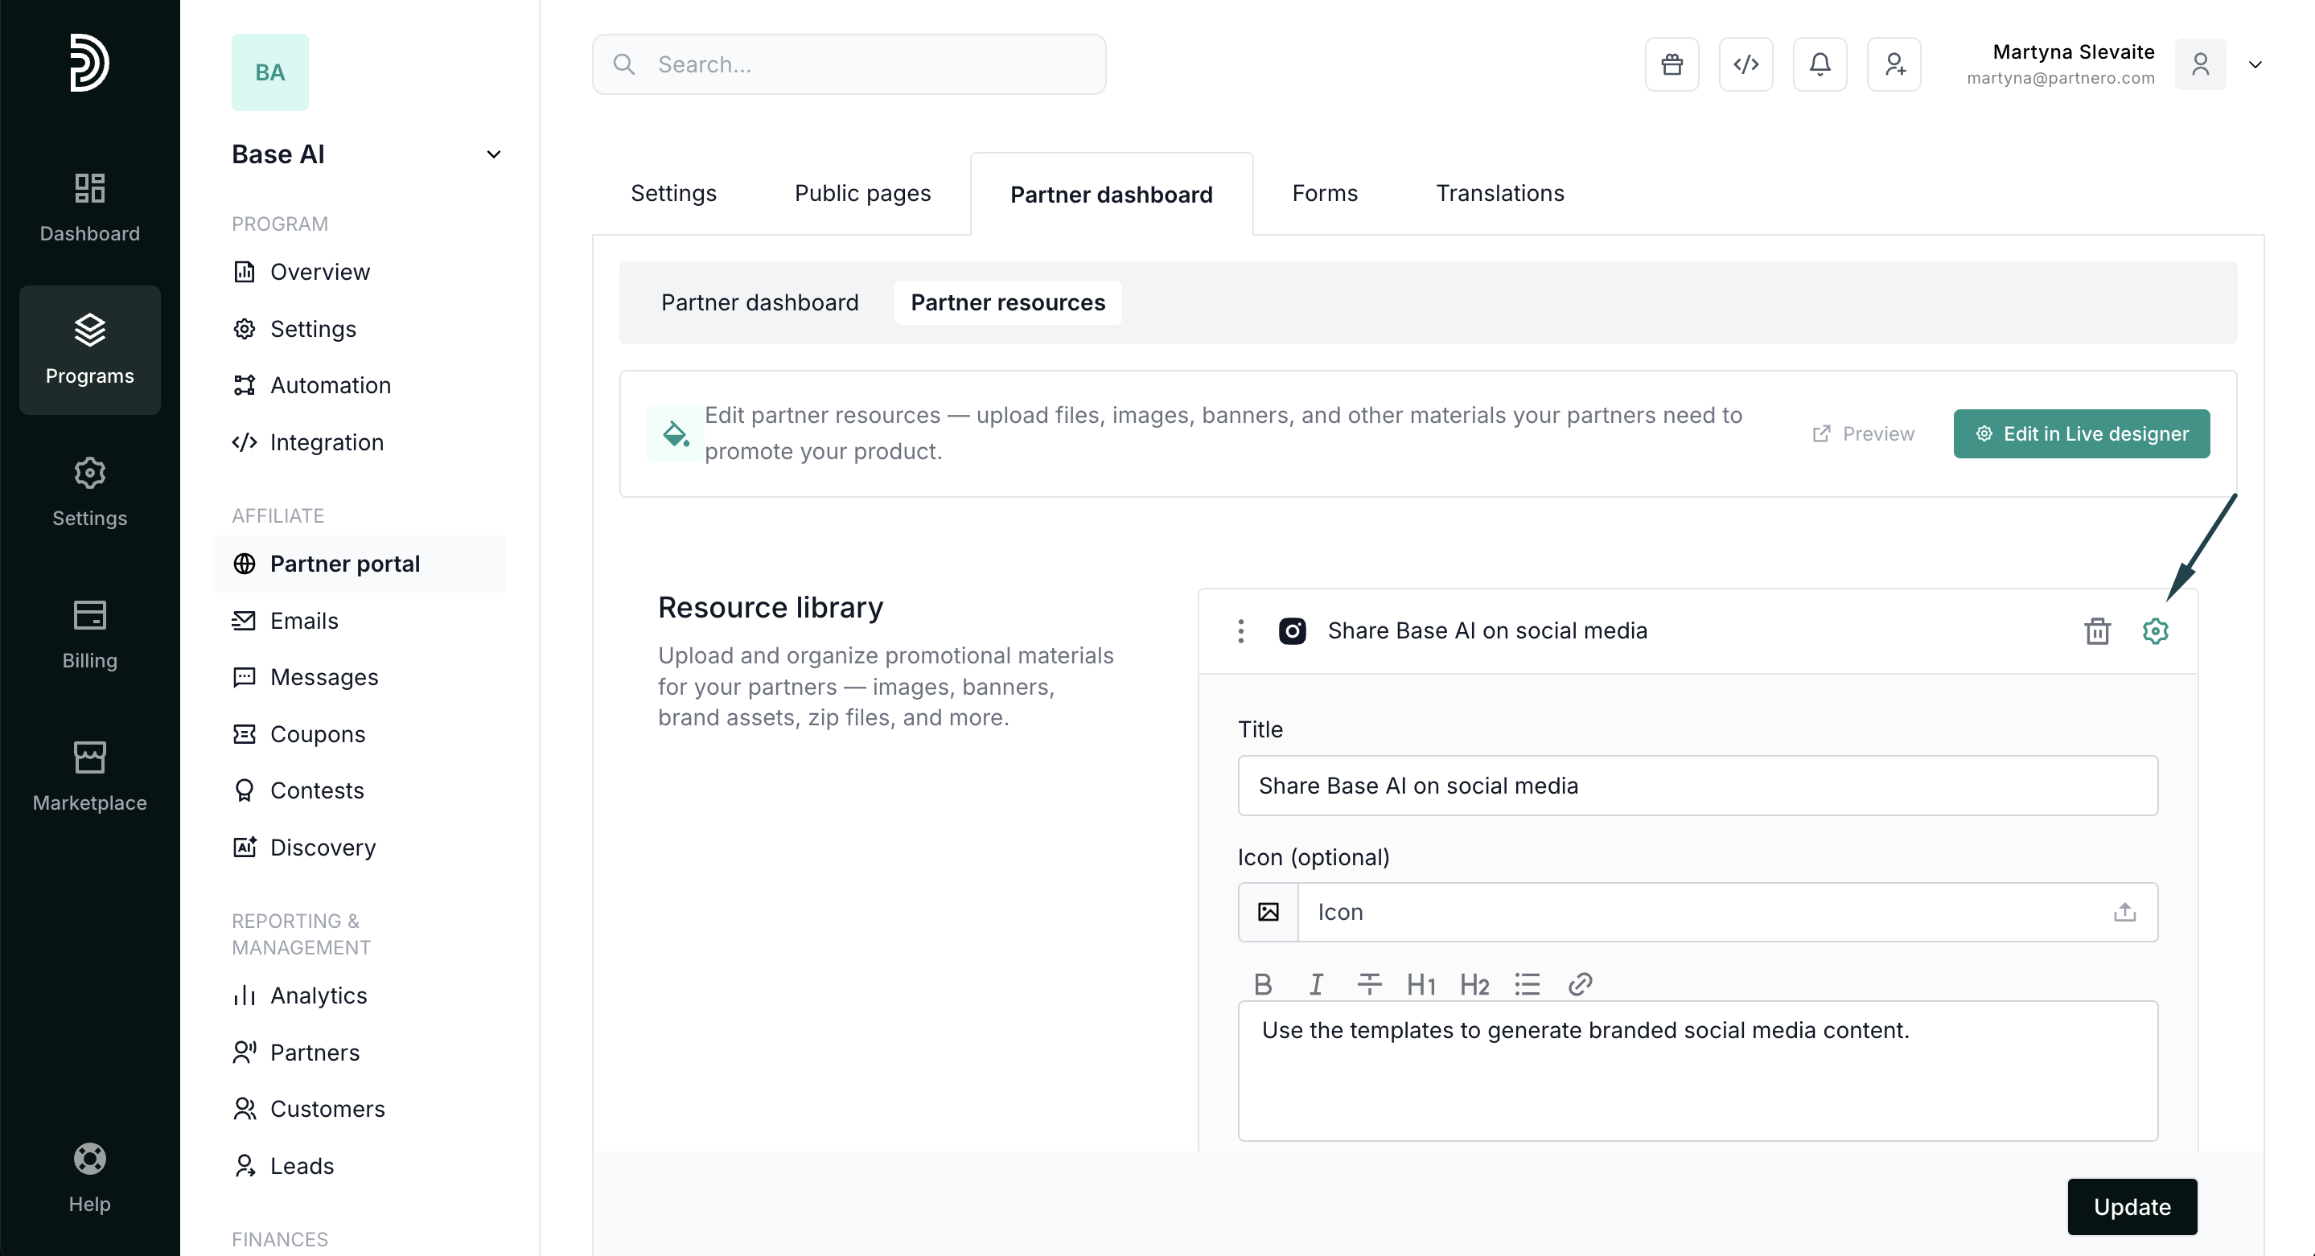Open the code snippet icon in header

(1746, 64)
